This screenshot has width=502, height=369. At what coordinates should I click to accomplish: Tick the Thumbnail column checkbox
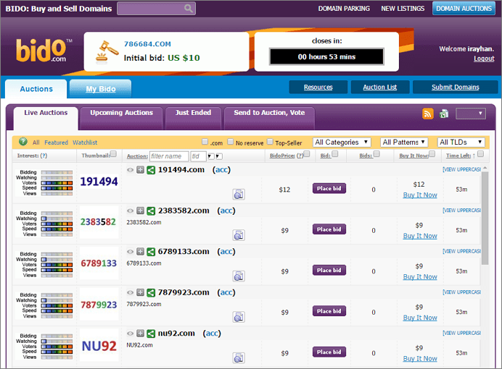coord(113,154)
